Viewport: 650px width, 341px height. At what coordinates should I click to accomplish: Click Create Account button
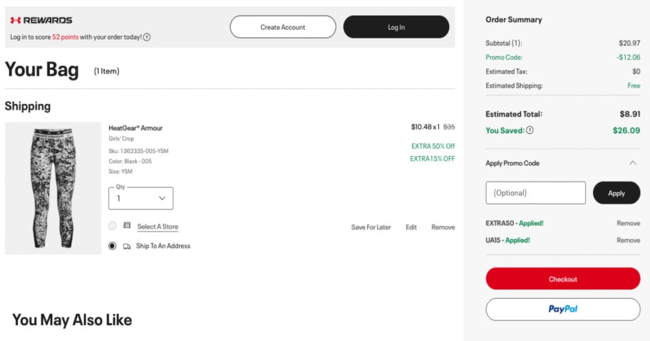[283, 27]
